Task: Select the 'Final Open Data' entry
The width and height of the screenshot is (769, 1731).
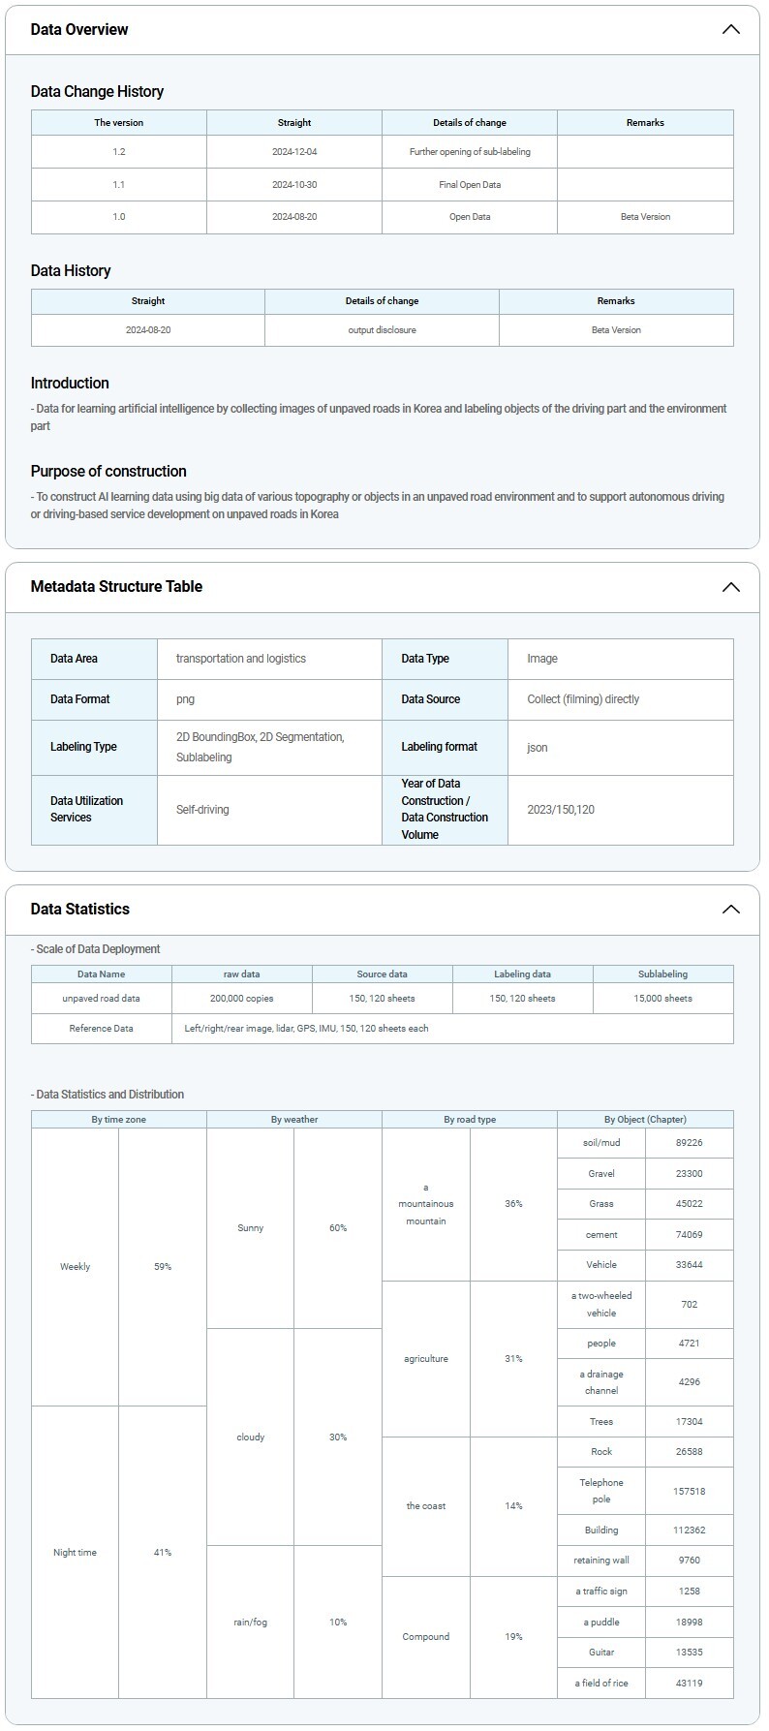Action: [470, 184]
